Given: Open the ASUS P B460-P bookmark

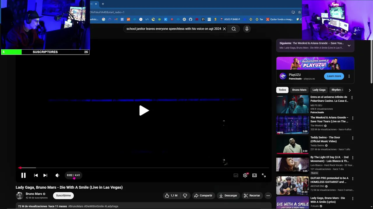Looking at the screenshot, I should (x=230, y=19).
